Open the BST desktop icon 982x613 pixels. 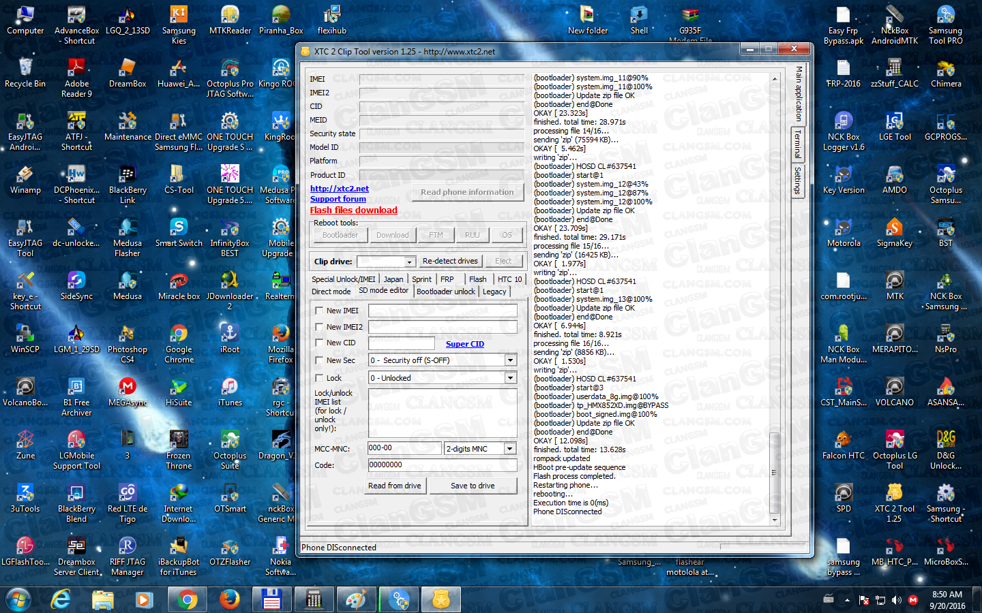coord(945,233)
